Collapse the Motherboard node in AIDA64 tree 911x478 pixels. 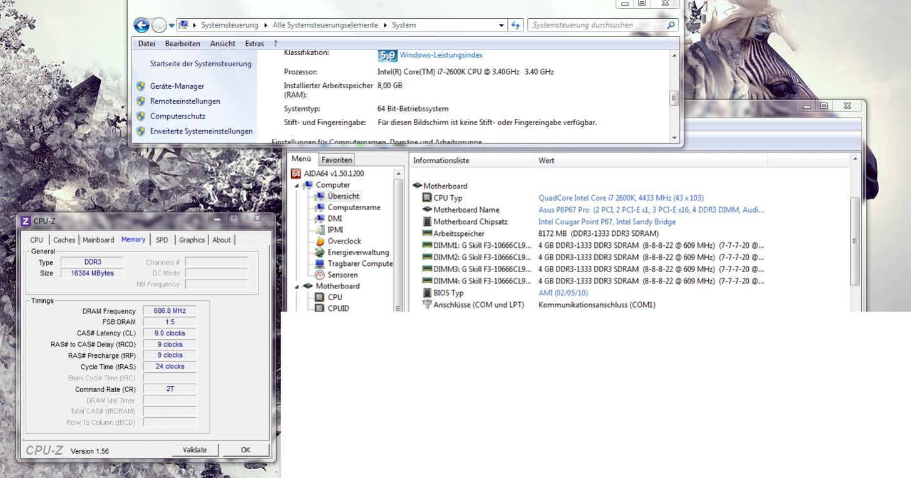pos(297,286)
